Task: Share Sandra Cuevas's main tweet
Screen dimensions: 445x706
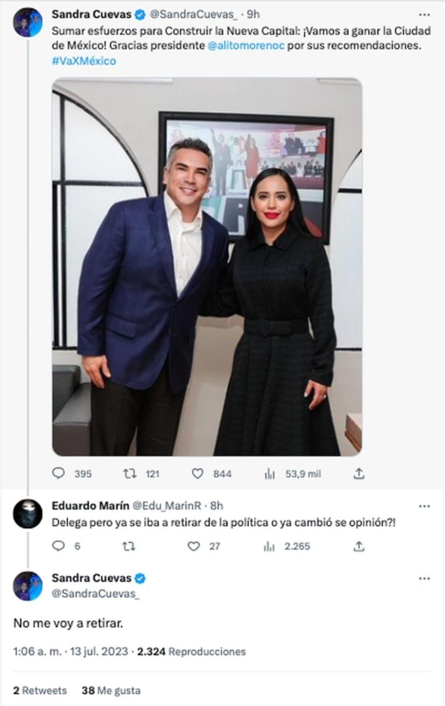Action: [x=359, y=473]
